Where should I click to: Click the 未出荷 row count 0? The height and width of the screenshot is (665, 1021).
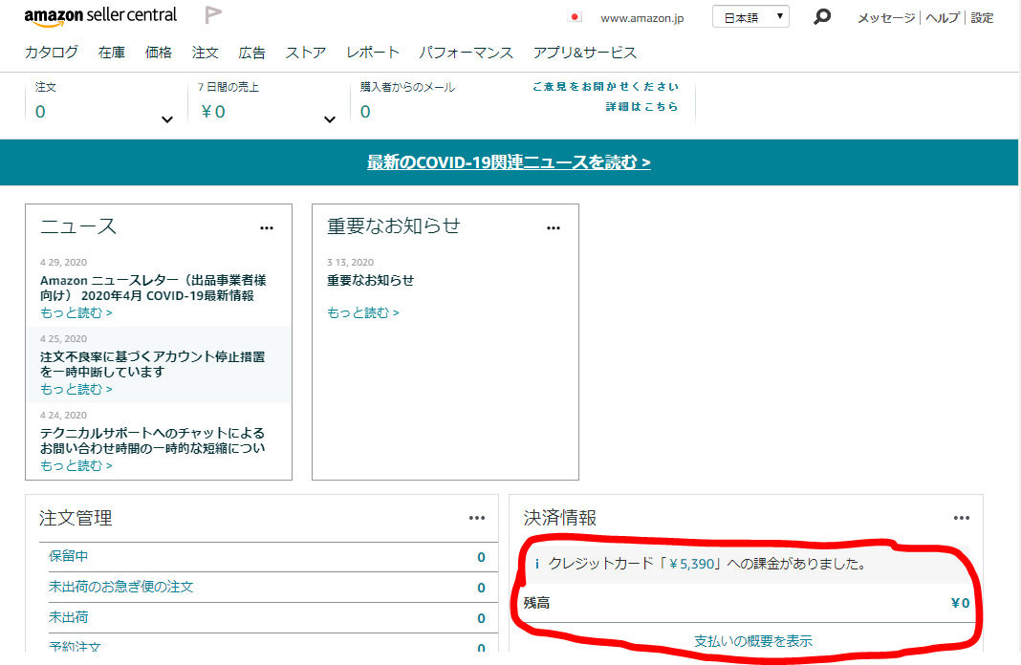point(481,618)
